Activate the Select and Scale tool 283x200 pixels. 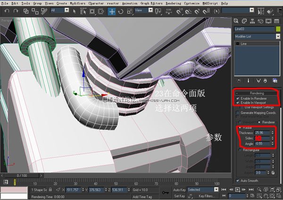click(130, 11)
